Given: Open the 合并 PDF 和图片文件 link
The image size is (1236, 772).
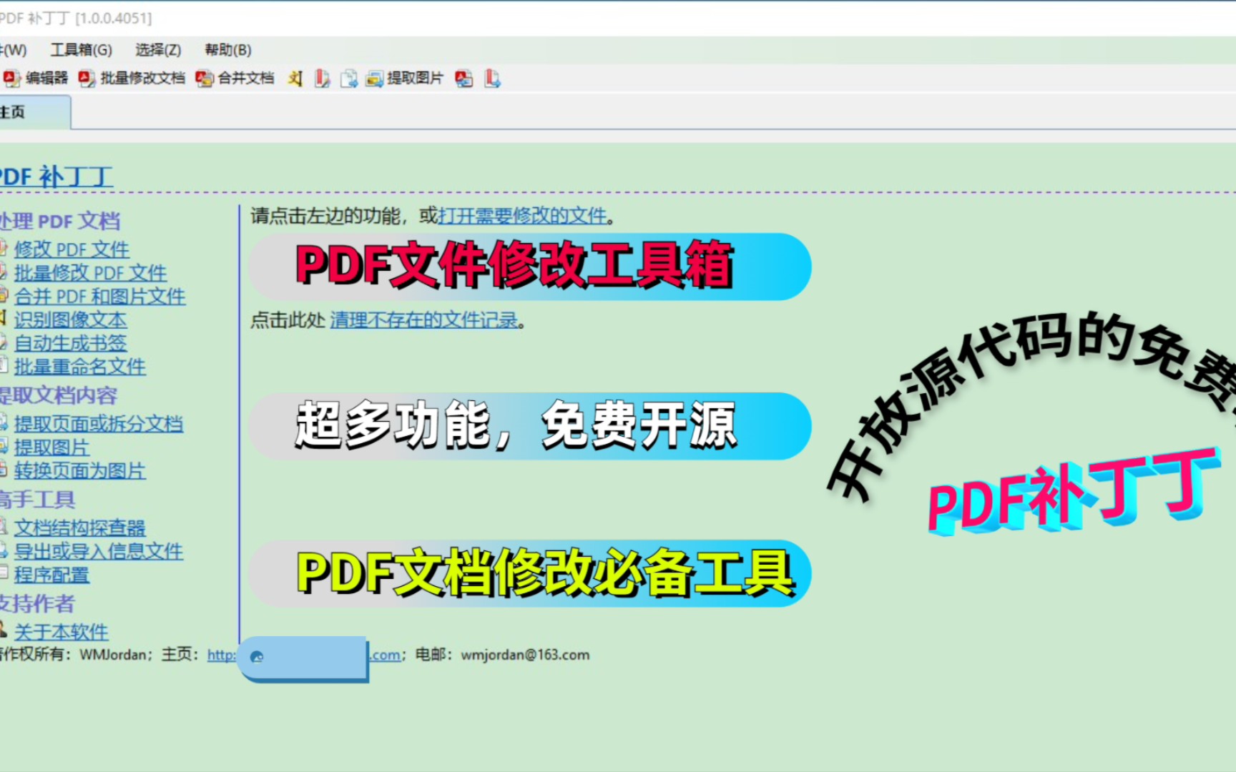Looking at the screenshot, I should point(99,296).
